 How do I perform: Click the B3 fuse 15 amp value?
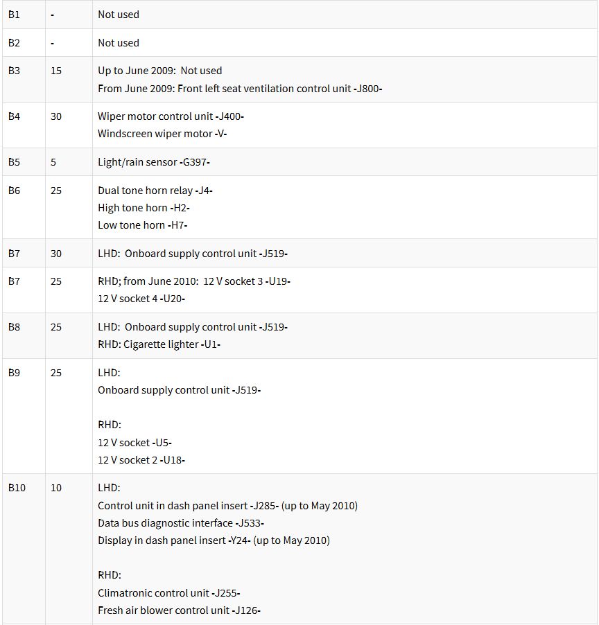click(x=56, y=71)
